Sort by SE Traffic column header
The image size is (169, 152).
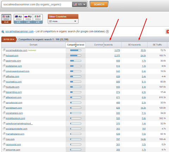[157, 45]
